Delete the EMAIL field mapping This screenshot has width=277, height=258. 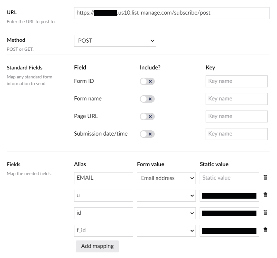(265, 177)
